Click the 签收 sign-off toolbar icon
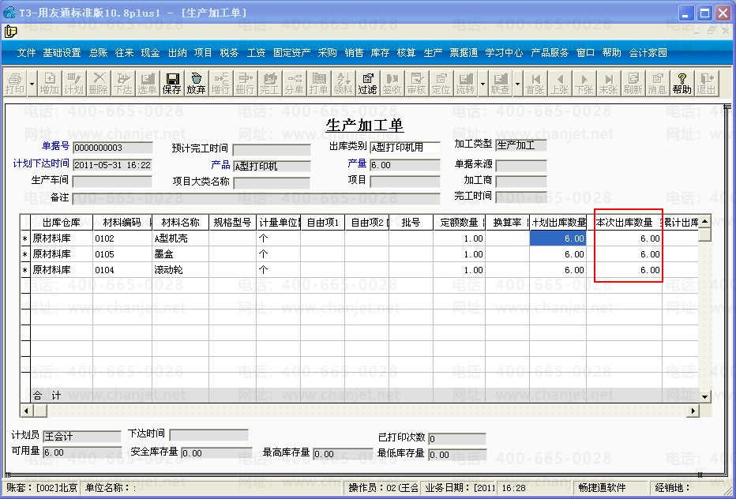Image resolution: width=736 pixels, height=499 pixels. (392, 83)
